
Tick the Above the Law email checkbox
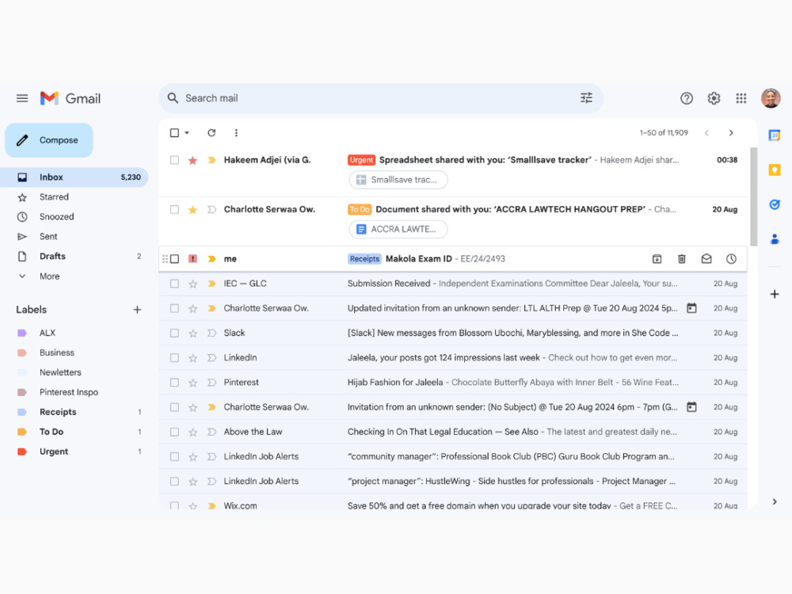click(174, 432)
